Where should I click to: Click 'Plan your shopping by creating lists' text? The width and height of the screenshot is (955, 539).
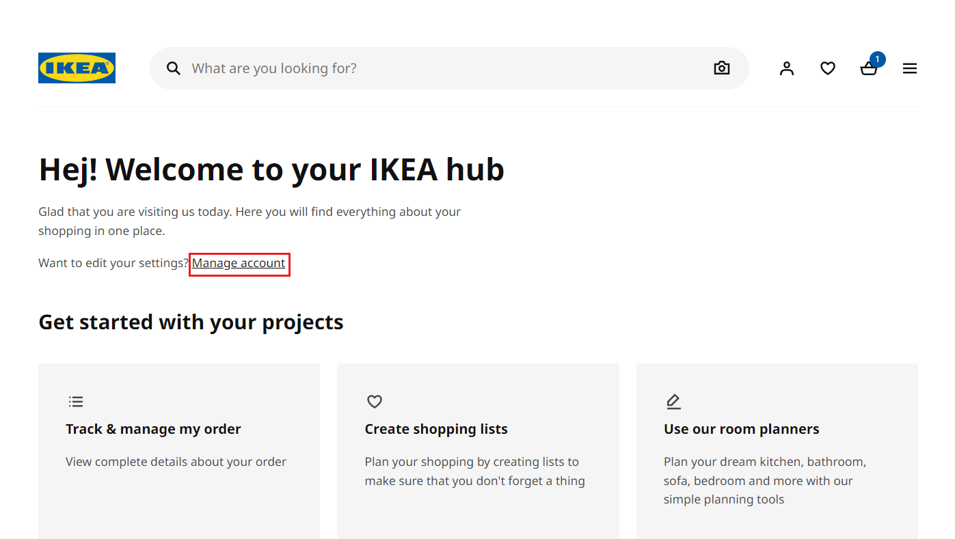[475, 471]
